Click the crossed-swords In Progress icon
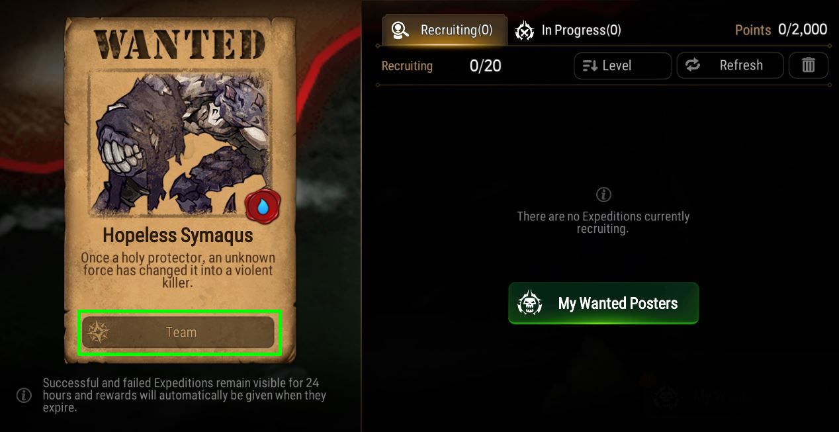This screenshot has width=839, height=432. 525,30
